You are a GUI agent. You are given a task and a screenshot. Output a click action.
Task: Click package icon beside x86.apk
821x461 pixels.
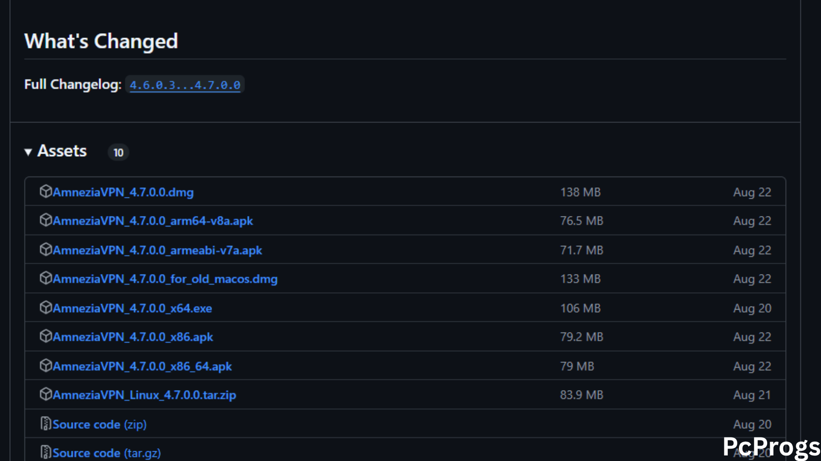point(46,336)
